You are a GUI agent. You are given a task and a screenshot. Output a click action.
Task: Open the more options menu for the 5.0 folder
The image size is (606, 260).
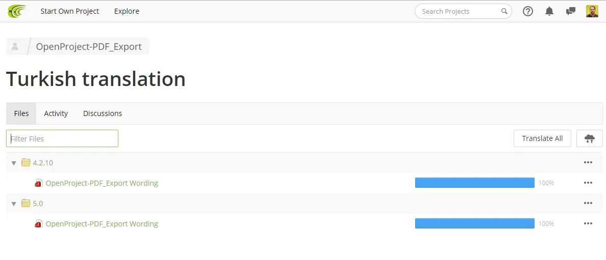tap(588, 204)
